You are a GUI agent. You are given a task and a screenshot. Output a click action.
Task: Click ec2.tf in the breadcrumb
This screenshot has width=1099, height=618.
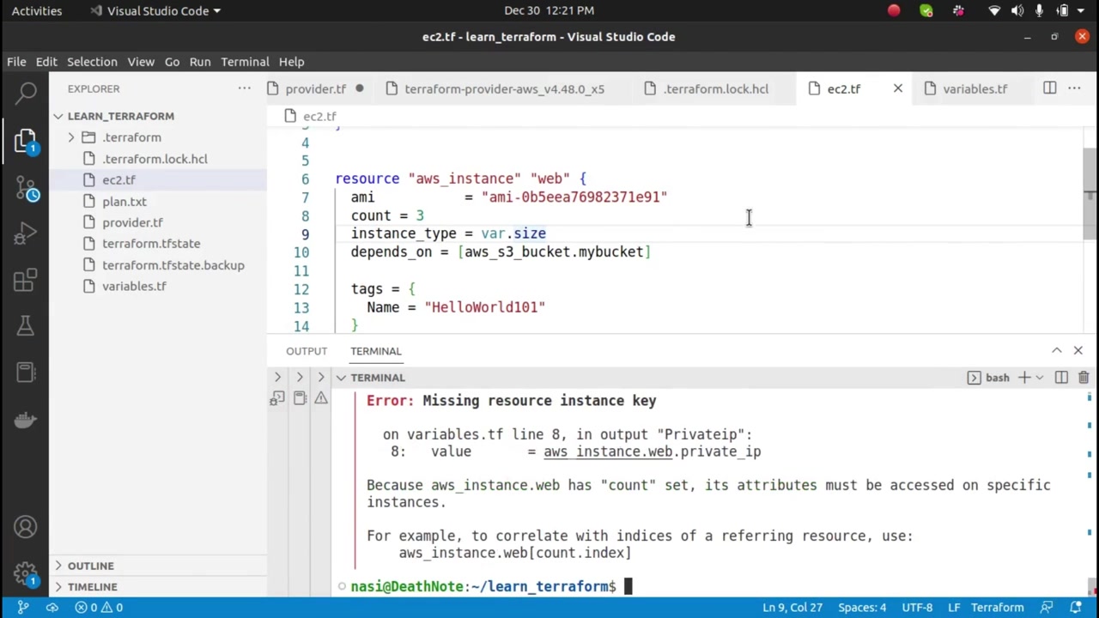pos(319,117)
